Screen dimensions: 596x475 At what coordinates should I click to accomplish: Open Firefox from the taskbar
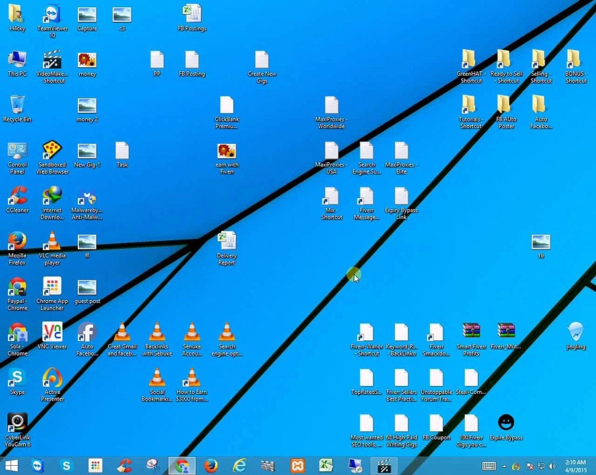coord(211,466)
